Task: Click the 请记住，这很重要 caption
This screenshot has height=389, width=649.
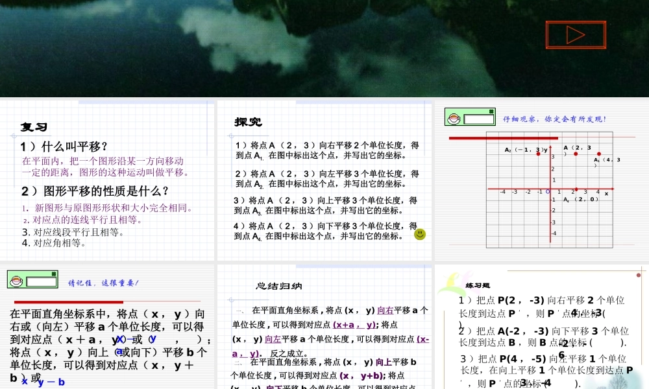Action: [103, 283]
